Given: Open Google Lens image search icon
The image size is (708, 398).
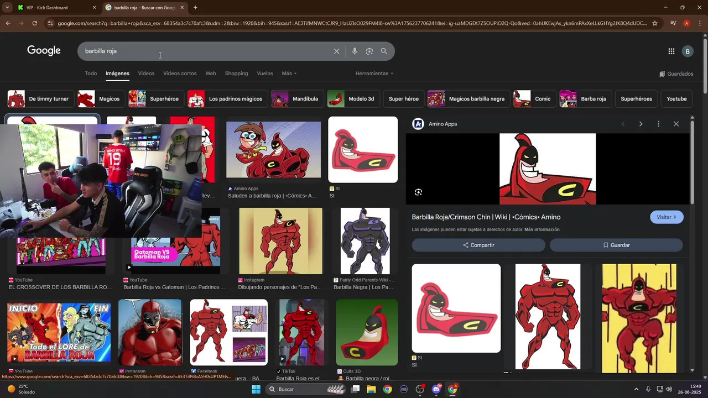Looking at the screenshot, I should tap(369, 51).
